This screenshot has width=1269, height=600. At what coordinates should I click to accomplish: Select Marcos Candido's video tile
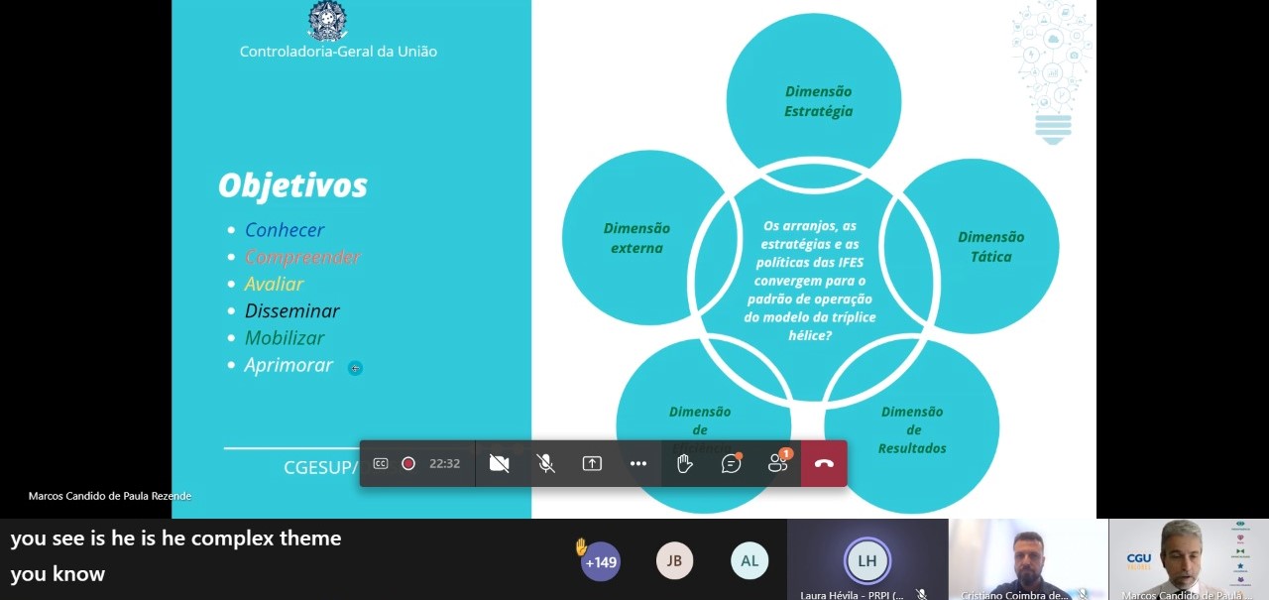tap(1188, 558)
